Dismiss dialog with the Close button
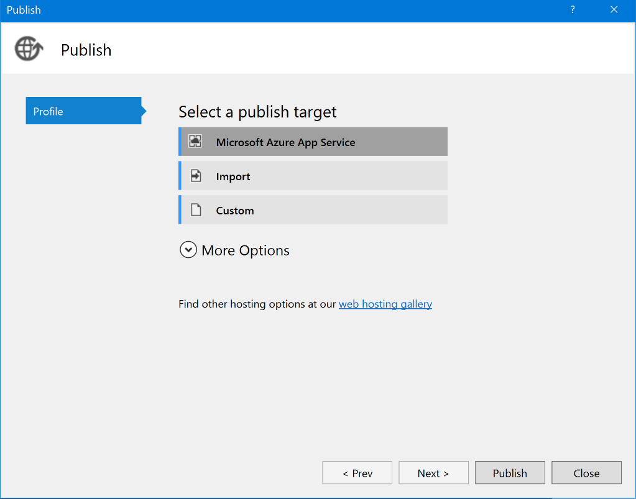This screenshot has width=636, height=499. (586, 473)
